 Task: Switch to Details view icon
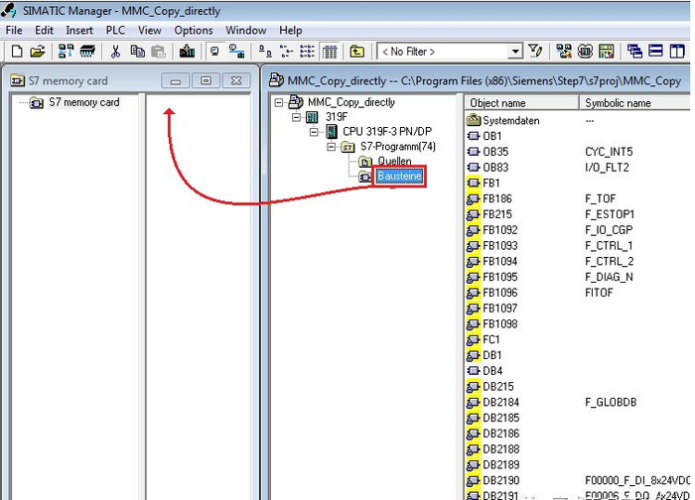click(x=330, y=52)
